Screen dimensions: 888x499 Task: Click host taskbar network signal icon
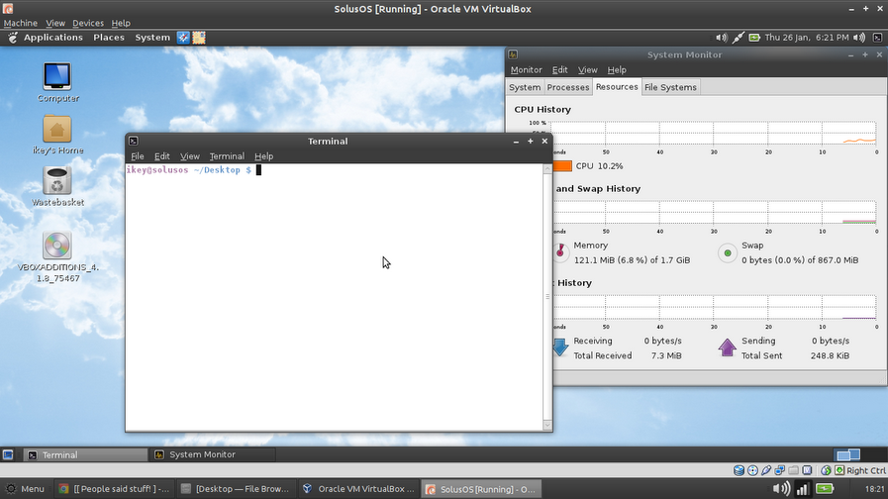(803, 489)
